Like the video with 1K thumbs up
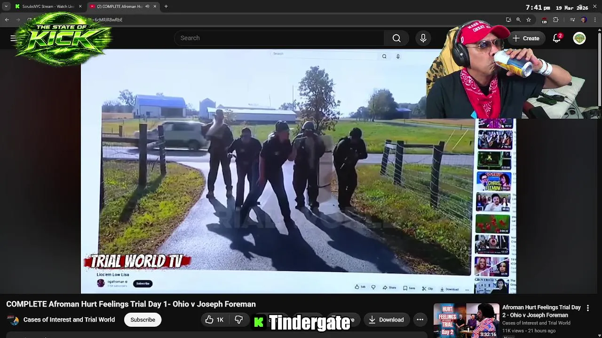Screen dimensions: 602x338 [x=214, y=320]
